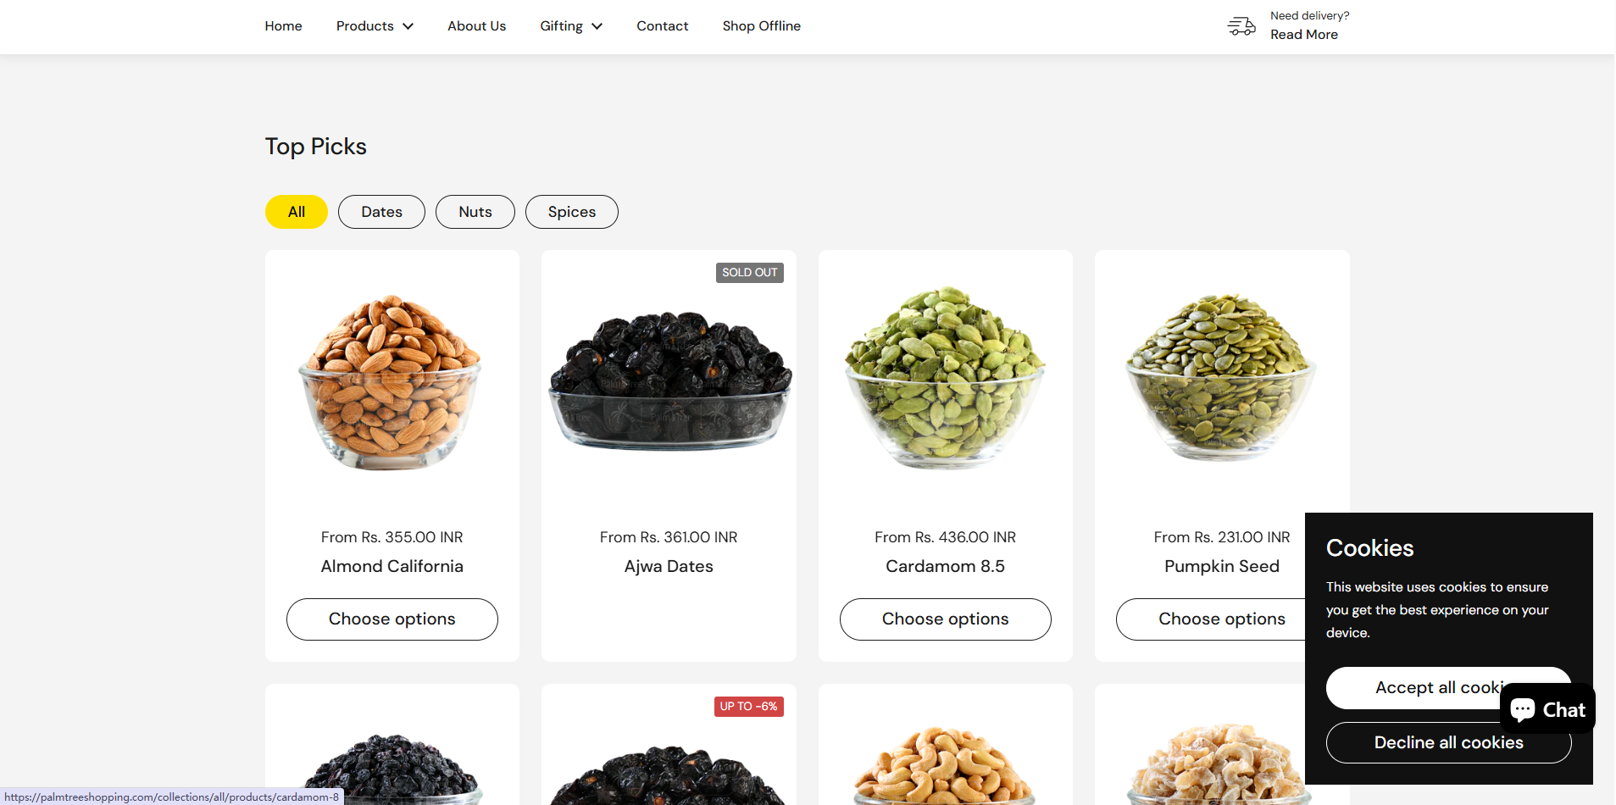Screen dimensions: 1616x805
Task: Filter Top Picks by Nuts
Action: pyautogui.click(x=475, y=212)
